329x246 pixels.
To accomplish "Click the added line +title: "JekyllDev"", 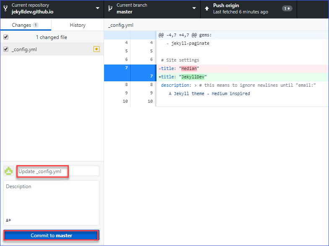I will point(243,77).
